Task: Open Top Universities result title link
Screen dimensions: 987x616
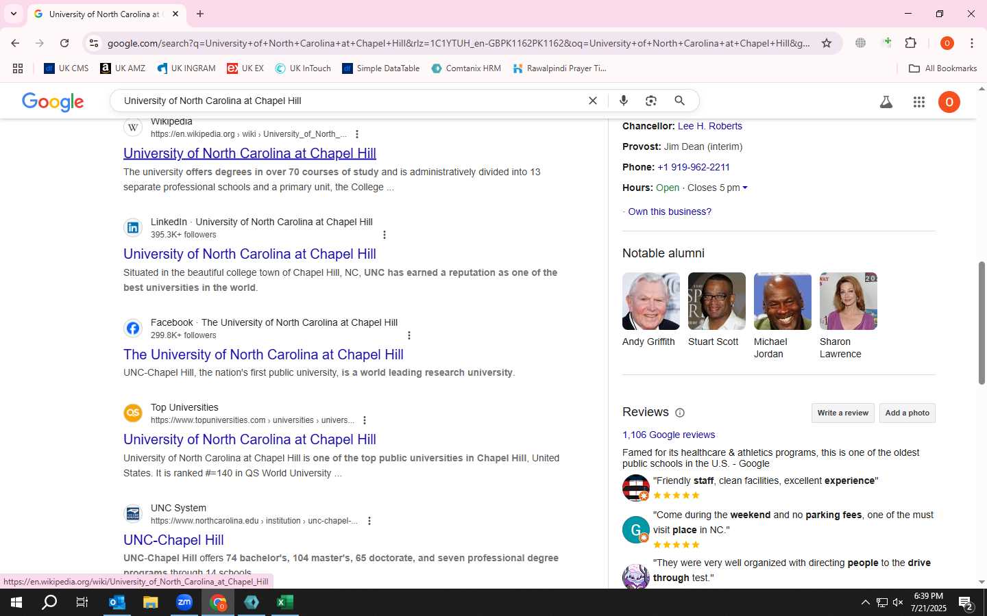Action: pyautogui.click(x=249, y=439)
